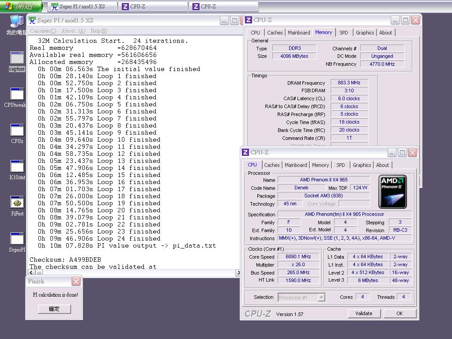Open the Graphics tab in upper CPU-Z window

(365, 33)
